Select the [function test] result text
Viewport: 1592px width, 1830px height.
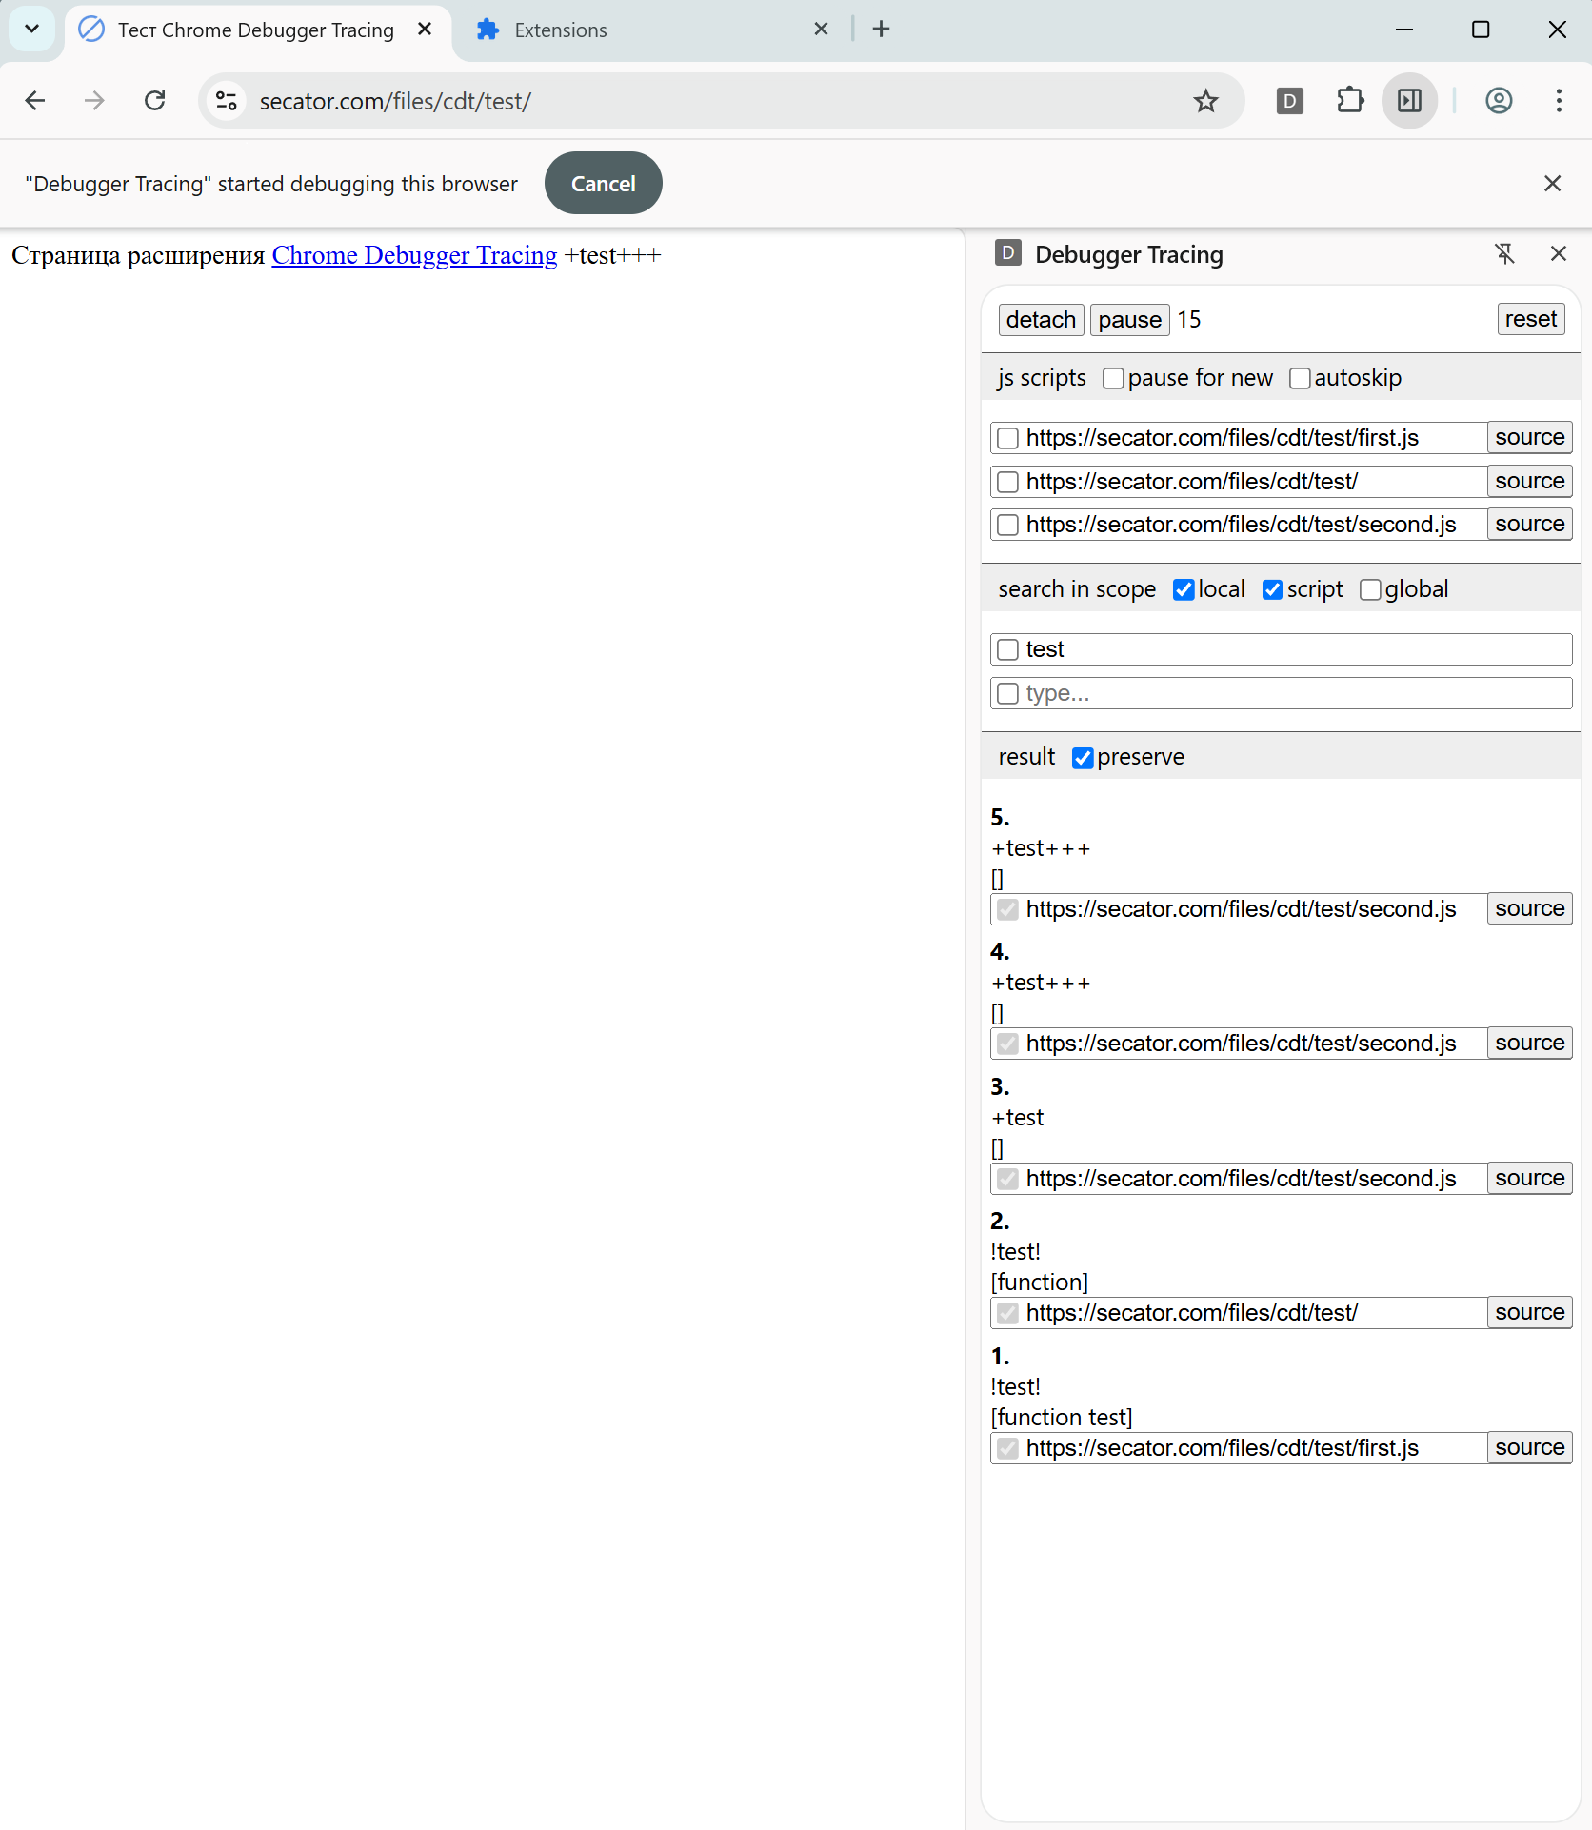coord(1062,1418)
